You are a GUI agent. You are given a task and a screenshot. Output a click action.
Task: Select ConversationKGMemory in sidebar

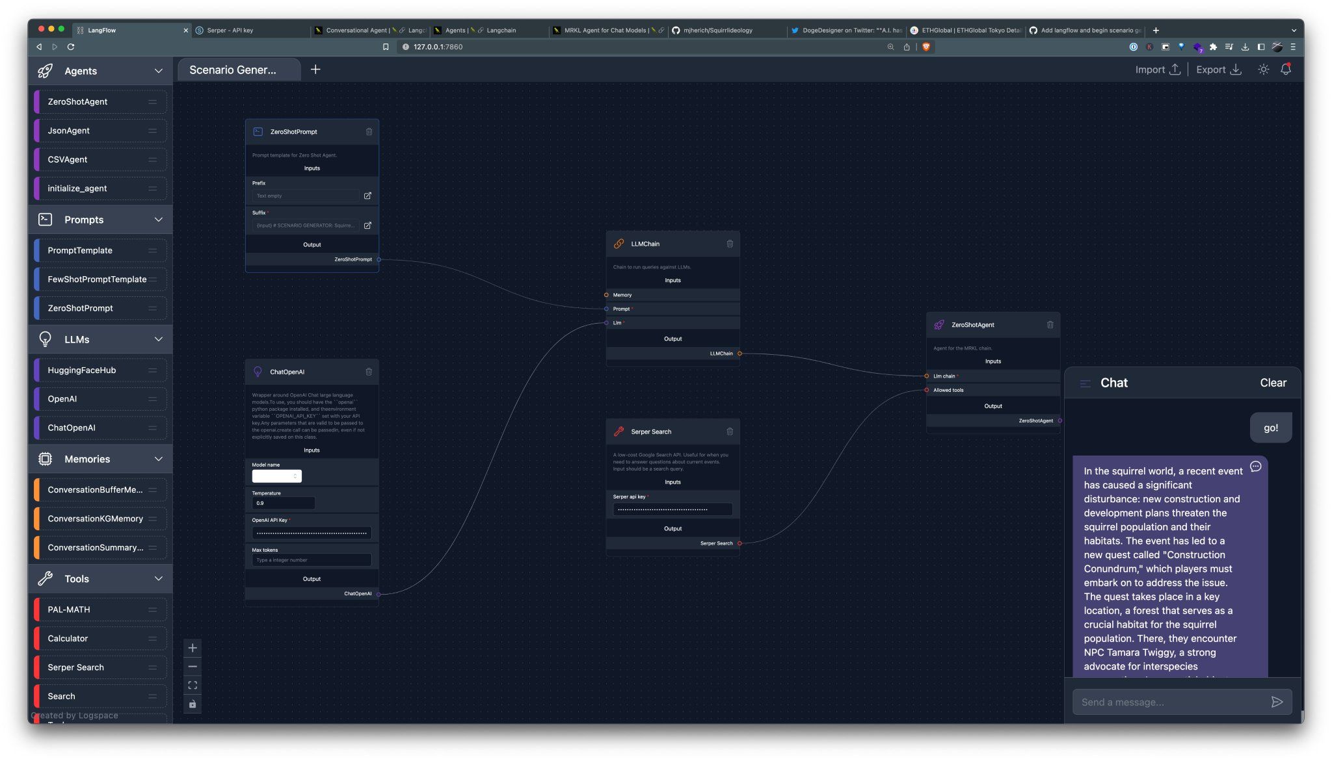click(101, 519)
